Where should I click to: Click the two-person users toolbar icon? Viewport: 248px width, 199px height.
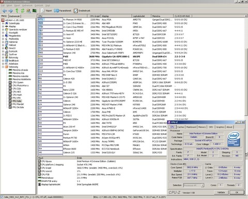click(x=28, y=11)
